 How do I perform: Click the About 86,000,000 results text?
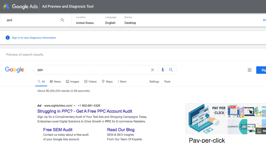[x=64, y=91]
